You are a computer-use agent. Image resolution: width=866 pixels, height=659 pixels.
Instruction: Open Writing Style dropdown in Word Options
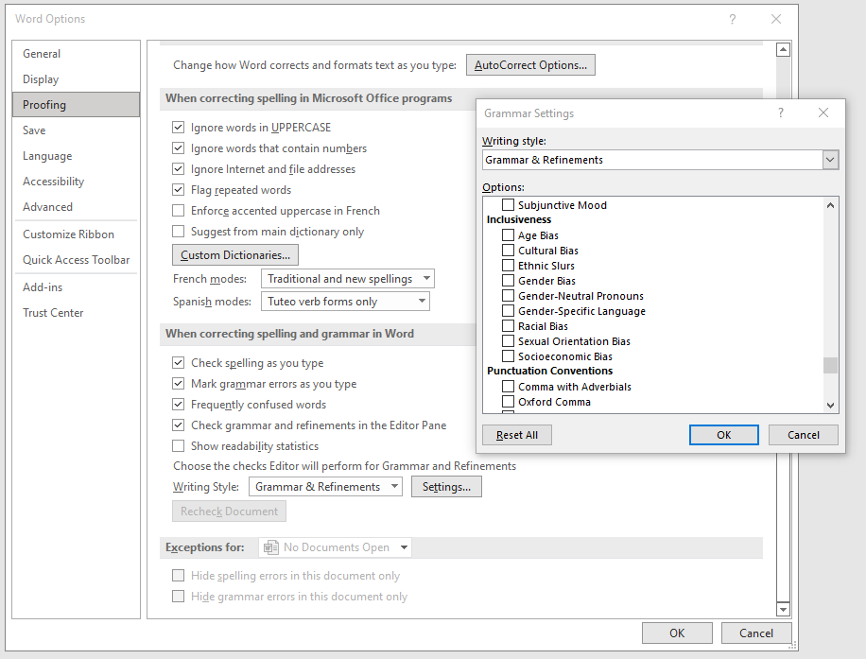395,487
